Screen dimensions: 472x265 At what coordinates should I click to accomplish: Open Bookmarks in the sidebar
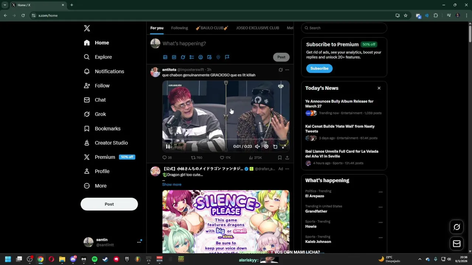tap(103, 128)
